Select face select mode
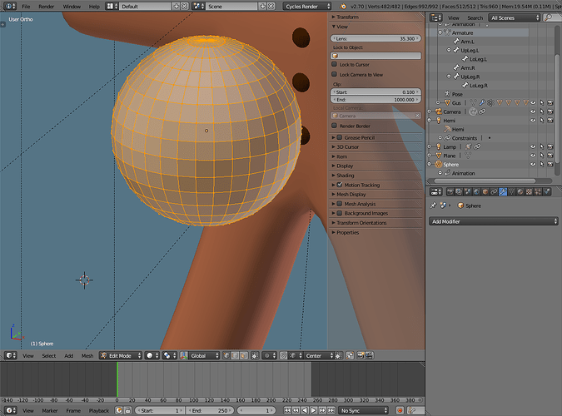Viewport: 562px width, 416px height. (244, 355)
